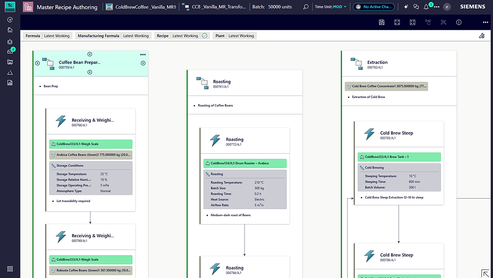Go back using the sidebar back arrow
493x278 pixels.
(x=10, y=20)
